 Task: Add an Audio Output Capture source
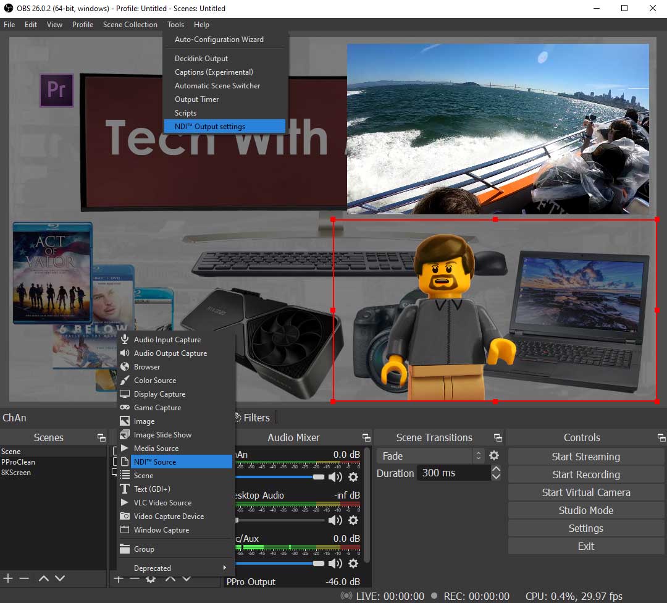click(x=175, y=353)
